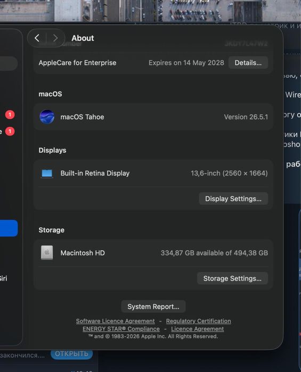301x372 pixels.
Task: Open Display Settings
Action: coord(233,199)
